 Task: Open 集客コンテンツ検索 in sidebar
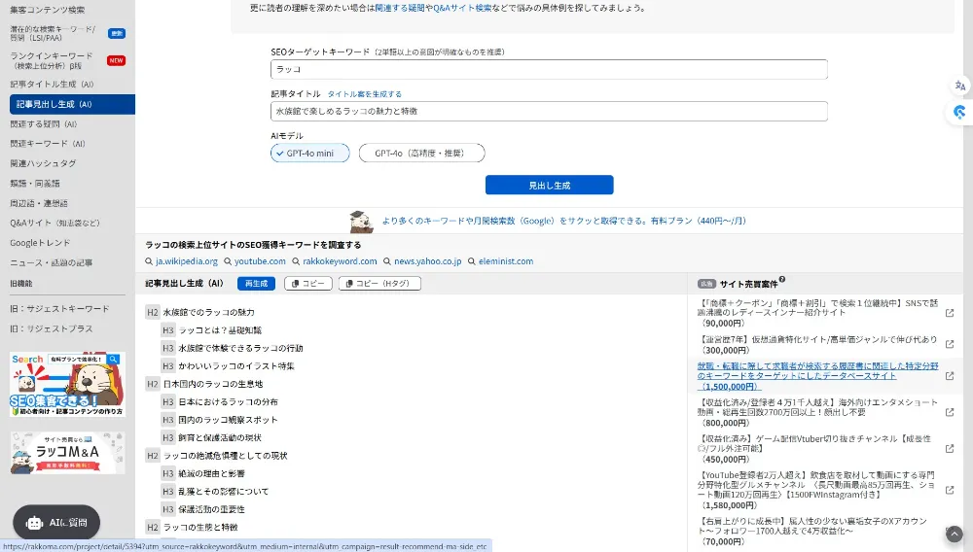pyautogui.click(x=47, y=10)
